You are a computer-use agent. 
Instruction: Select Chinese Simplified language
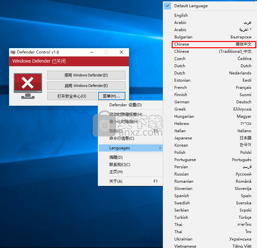pyautogui.click(x=210, y=44)
